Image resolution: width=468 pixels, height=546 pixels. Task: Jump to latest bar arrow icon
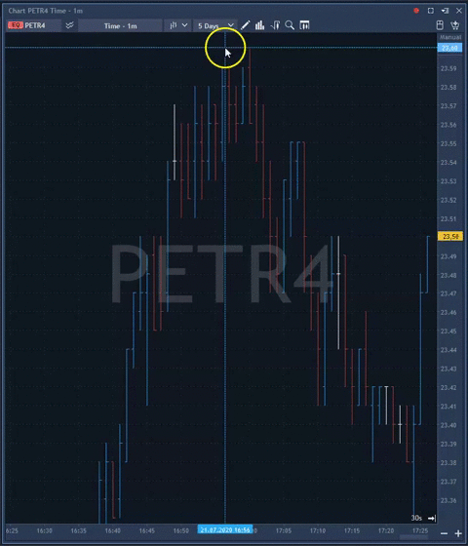click(x=432, y=518)
